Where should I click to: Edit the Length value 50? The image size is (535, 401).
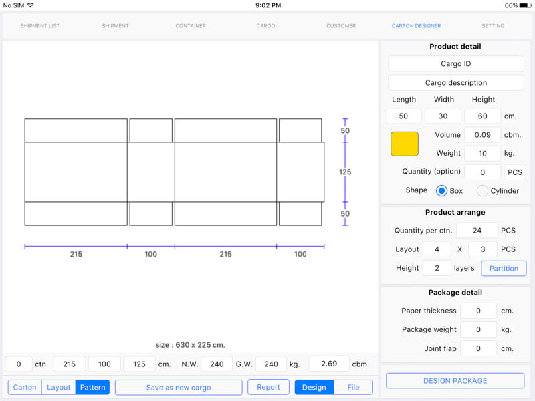point(403,116)
